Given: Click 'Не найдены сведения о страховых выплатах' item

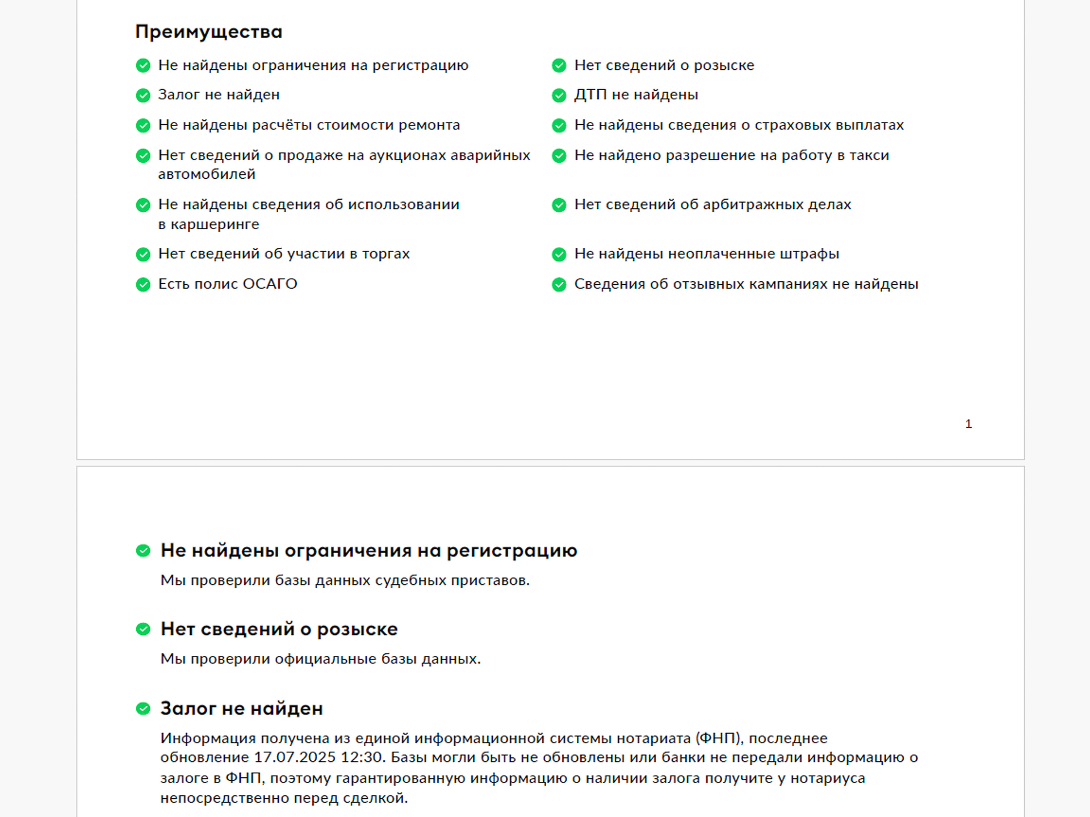Looking at the screenshot, I should [x=739, y=125].
